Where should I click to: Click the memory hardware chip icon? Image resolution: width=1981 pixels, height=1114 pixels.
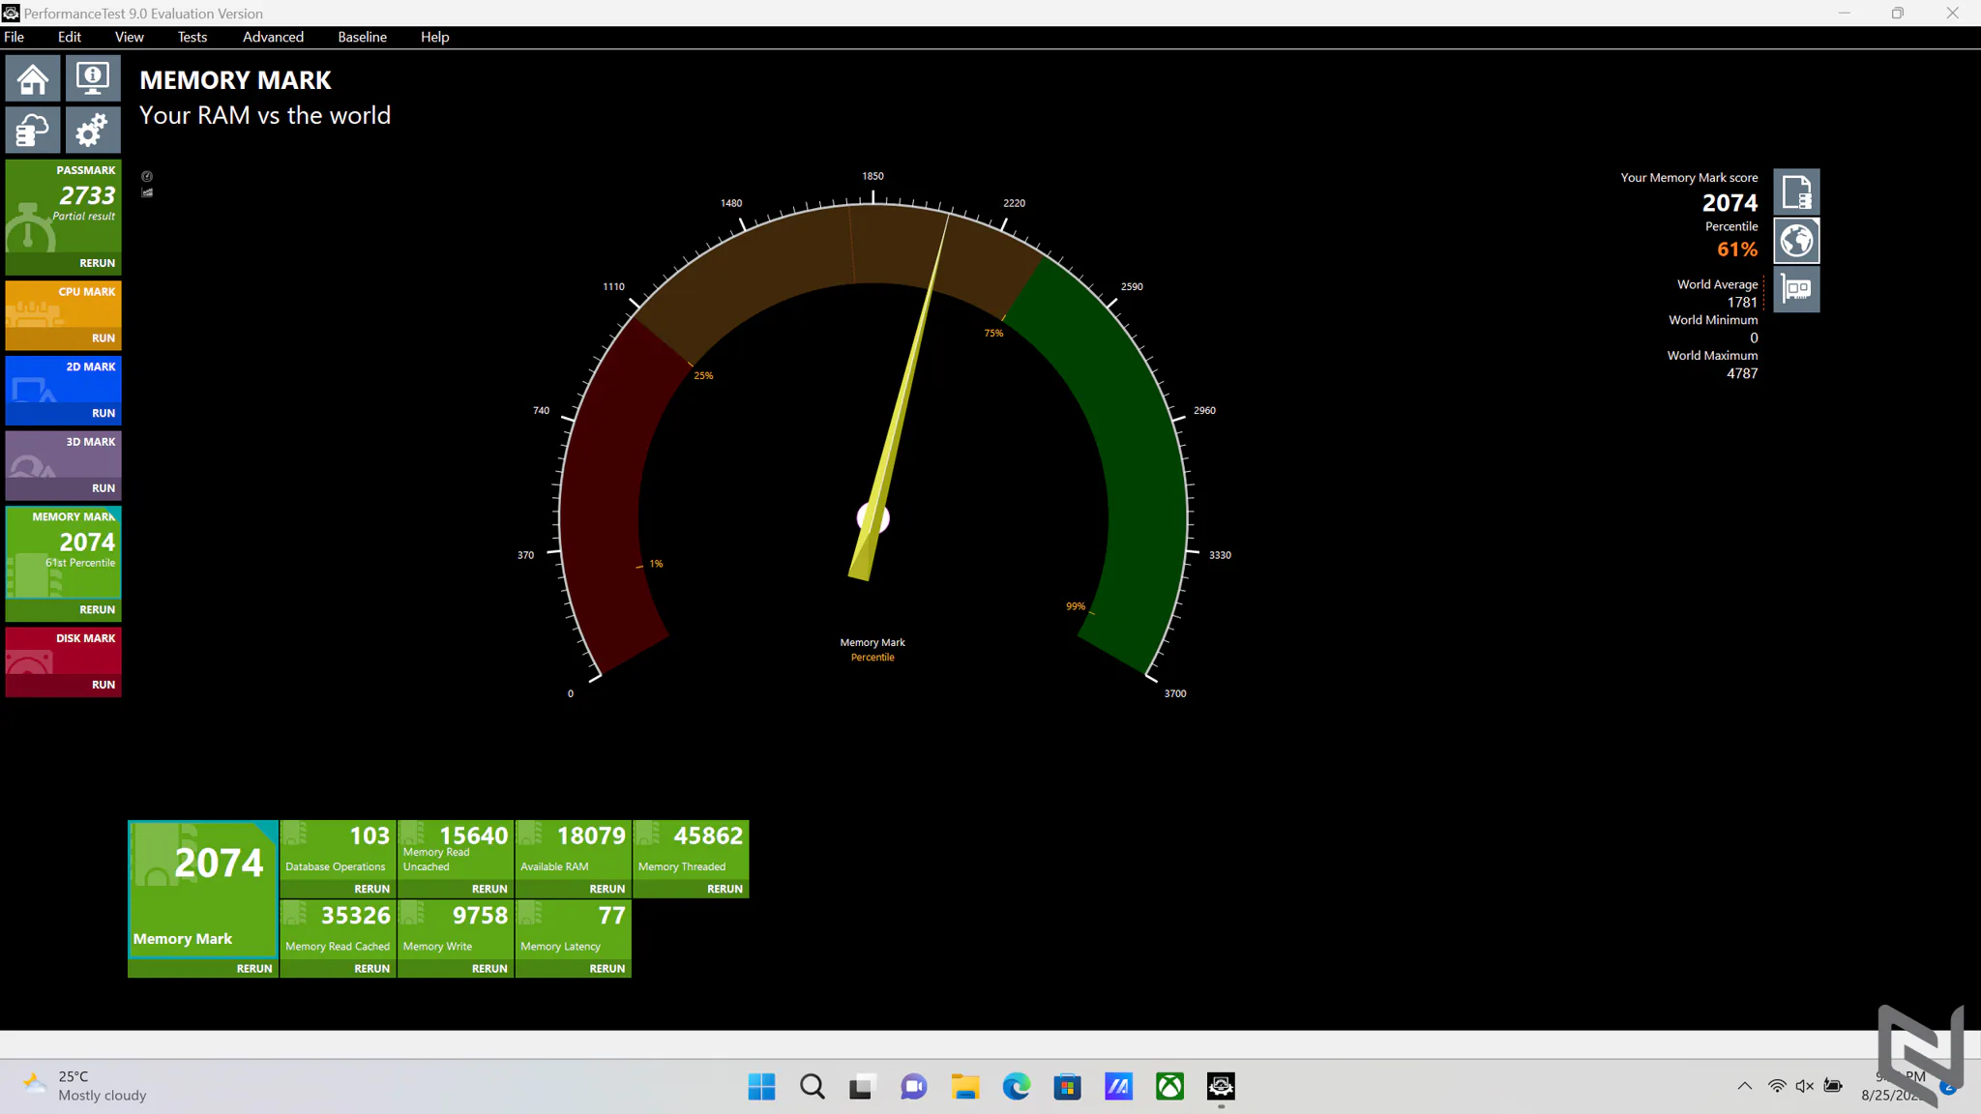tap(1796, 289)
